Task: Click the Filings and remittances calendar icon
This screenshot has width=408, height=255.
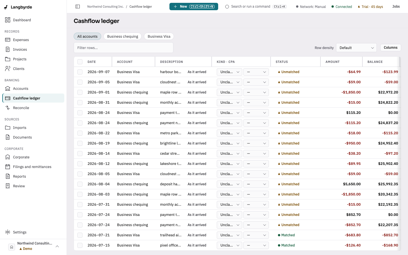Action: coord(8,167)
